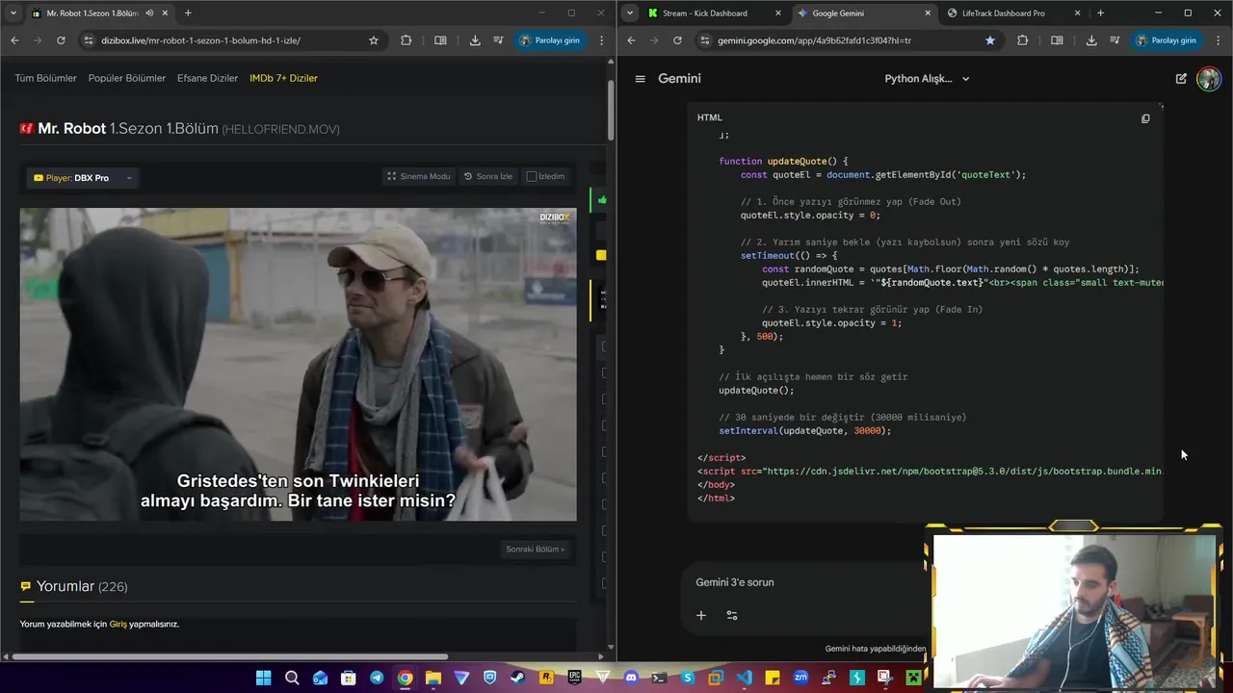The height and width of the screenshot is (693, 1233).
Task: Open the Google account avatar in Gemini
Action: point(1208,79)
